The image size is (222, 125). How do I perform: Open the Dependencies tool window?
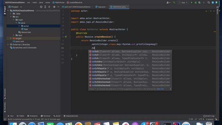(71, 116)
